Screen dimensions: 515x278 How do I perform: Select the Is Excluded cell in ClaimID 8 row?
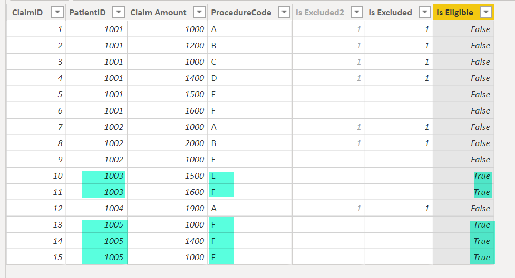pos(399,143)
